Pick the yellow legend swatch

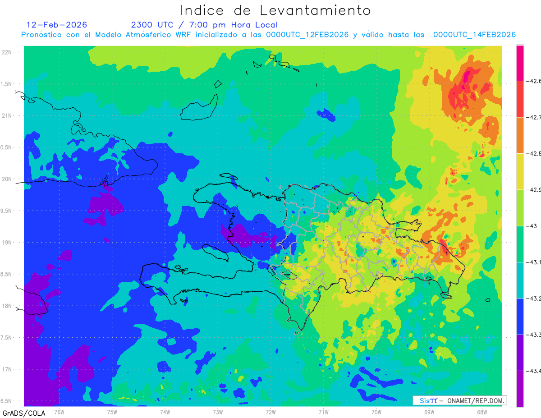[520, 171]
